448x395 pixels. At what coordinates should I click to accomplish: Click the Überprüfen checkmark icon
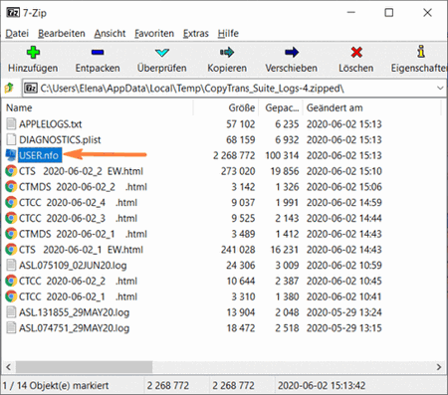pyautogui.click(x=162, y=52)
